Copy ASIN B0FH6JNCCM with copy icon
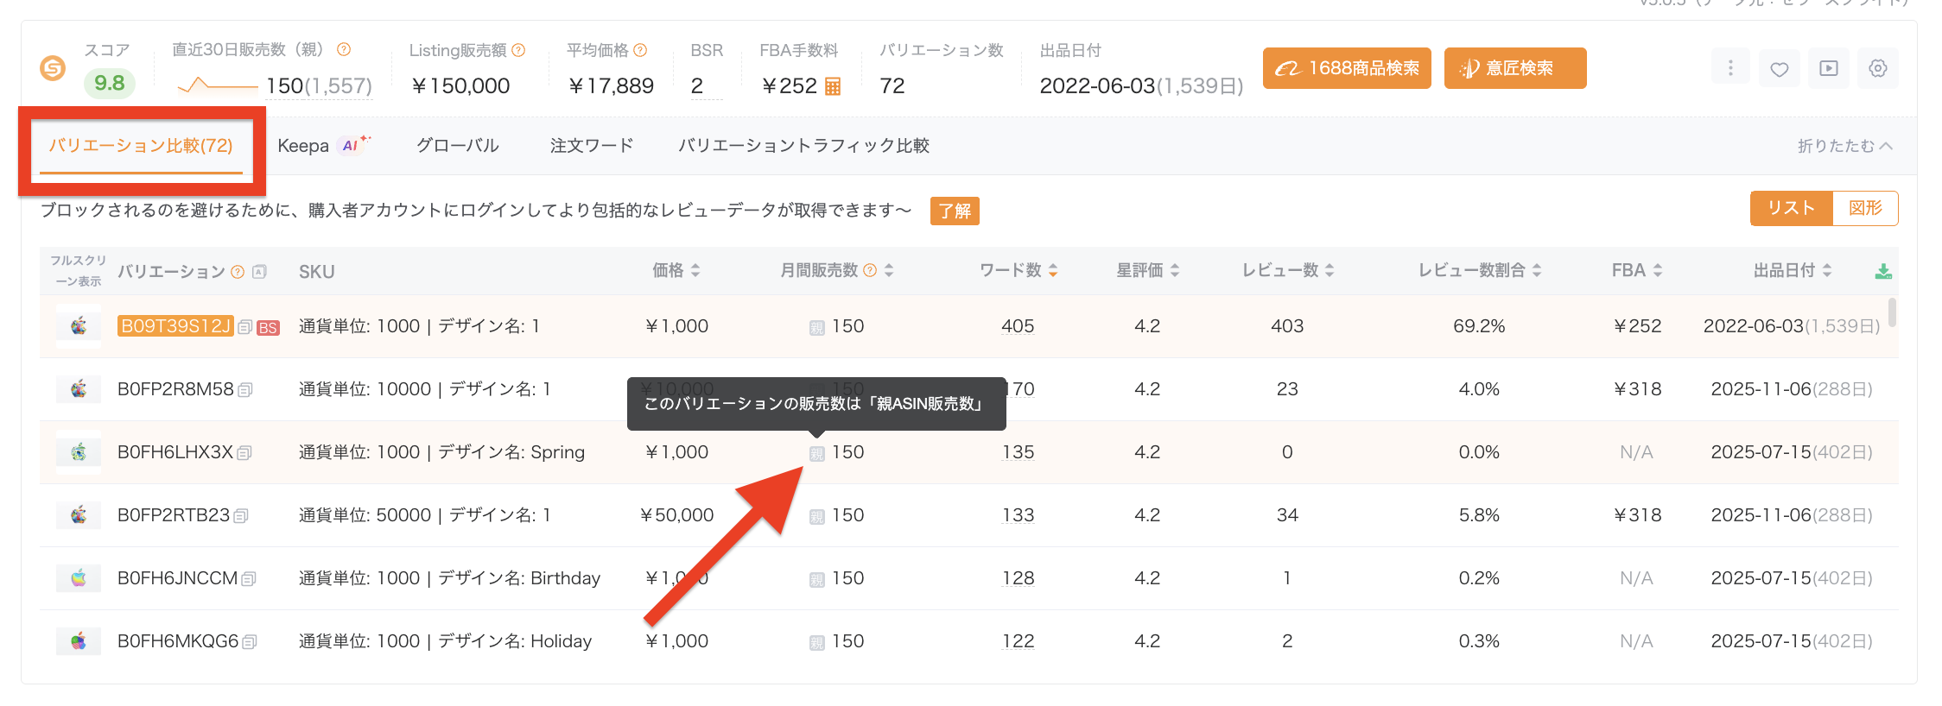1942x706 pixels. tap(248, 579)
